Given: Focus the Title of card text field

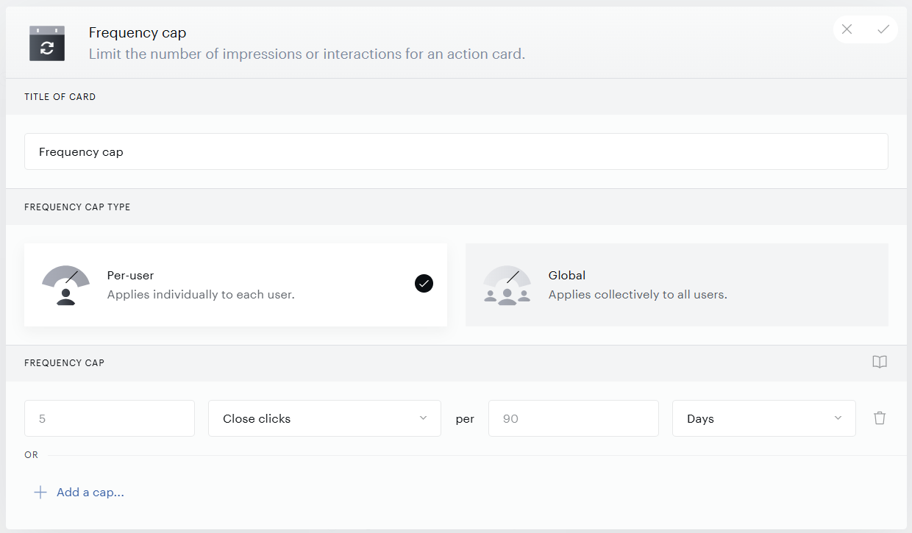Looking at the screenshot, I should [x=456, y=151].
